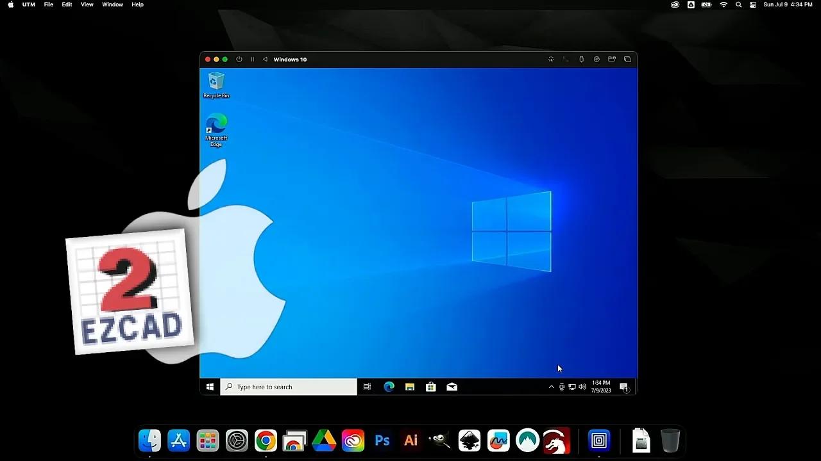Toggle capture mouse cursor in UTM toolbar

point(551,60)
